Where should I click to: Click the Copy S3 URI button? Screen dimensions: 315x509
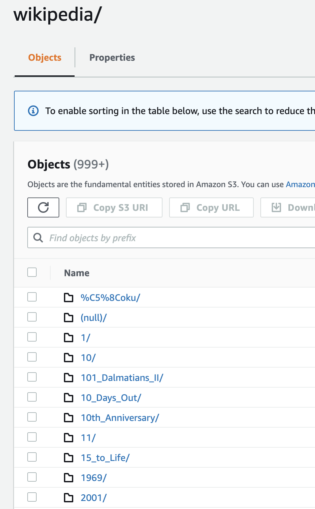tap(114, 207)
